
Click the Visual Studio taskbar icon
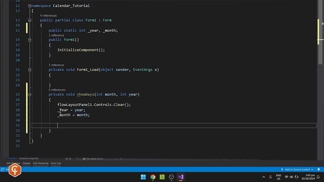click(x=181, y=177)
